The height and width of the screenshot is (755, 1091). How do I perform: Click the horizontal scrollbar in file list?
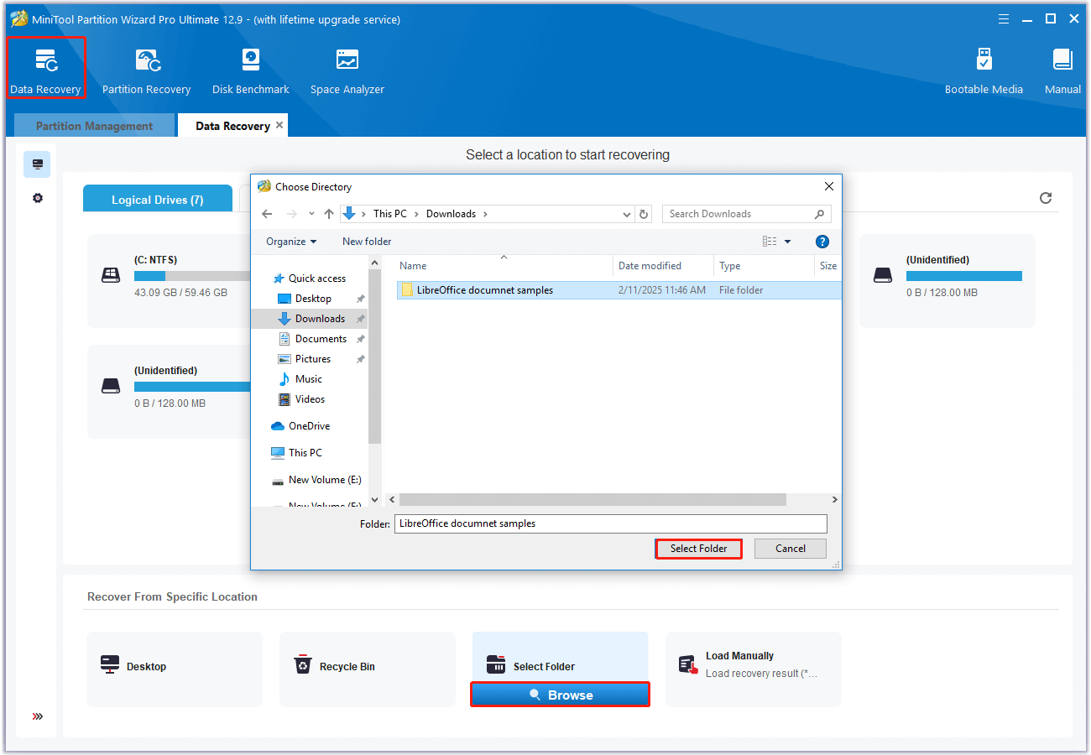coord(591,499)
